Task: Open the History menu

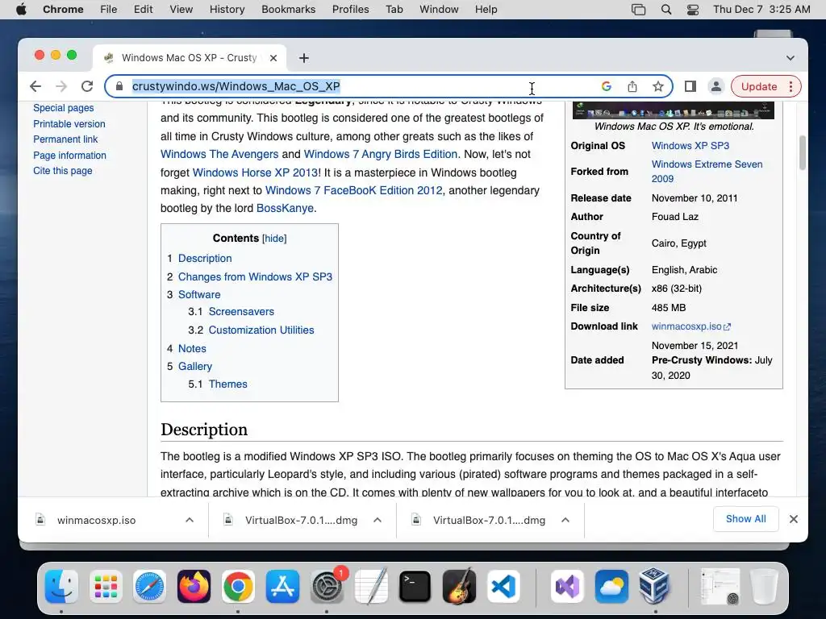Action: (227, 10)
